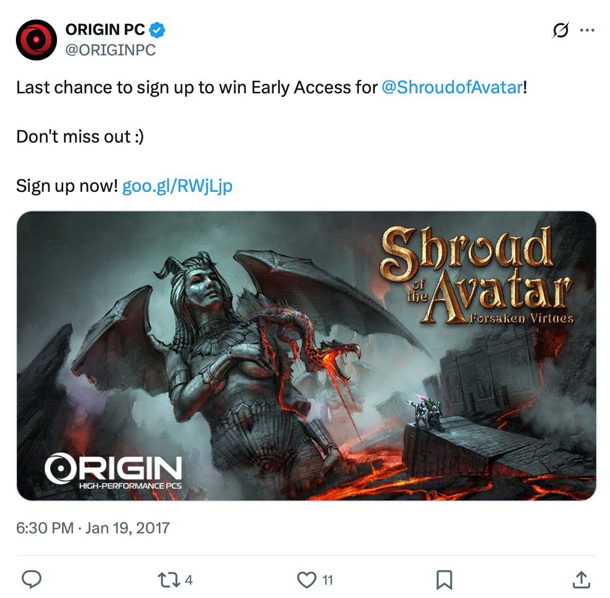Click the "Don't miss out :)" post text
Viewport: 610px width, 598px height.
pos(80,137)
